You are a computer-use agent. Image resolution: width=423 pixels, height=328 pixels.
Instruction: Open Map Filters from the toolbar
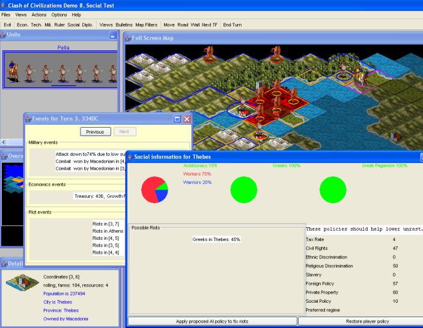point(147,25)
